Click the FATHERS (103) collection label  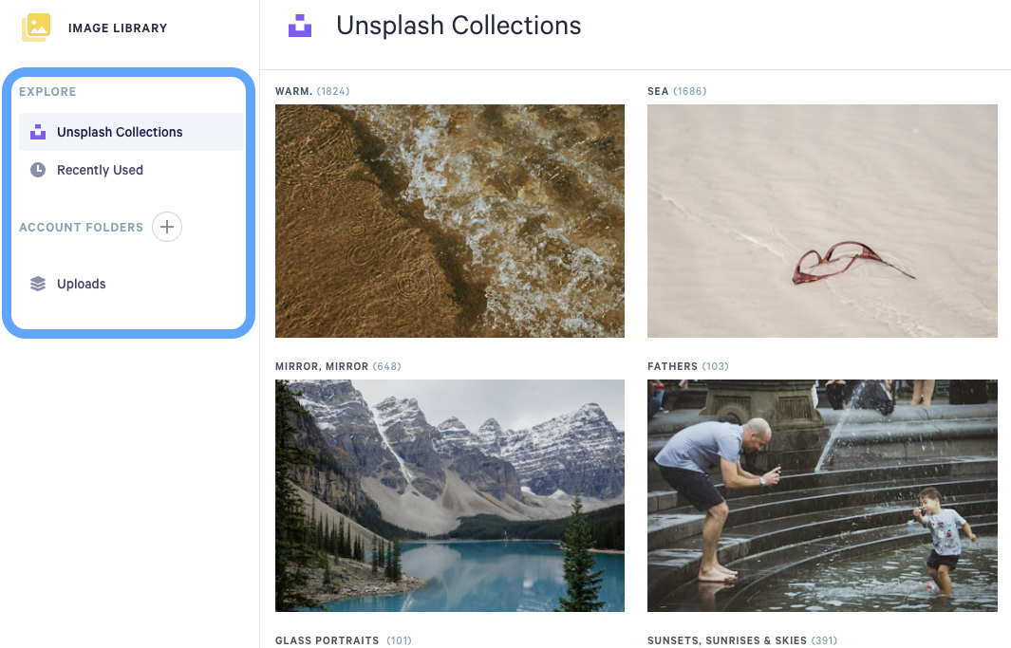pyautogui.click(x=688, y=366)
